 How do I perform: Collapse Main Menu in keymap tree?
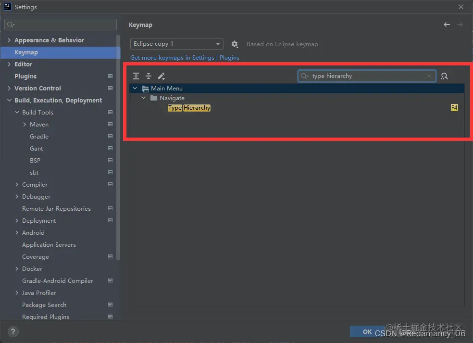[135, 89]
